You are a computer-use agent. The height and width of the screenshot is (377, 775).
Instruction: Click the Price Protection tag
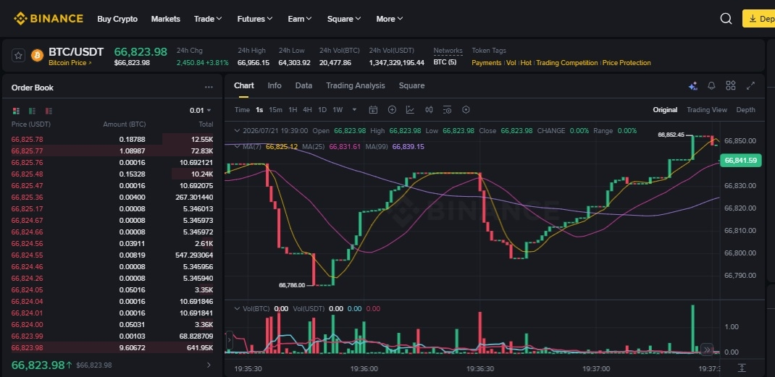627,63
